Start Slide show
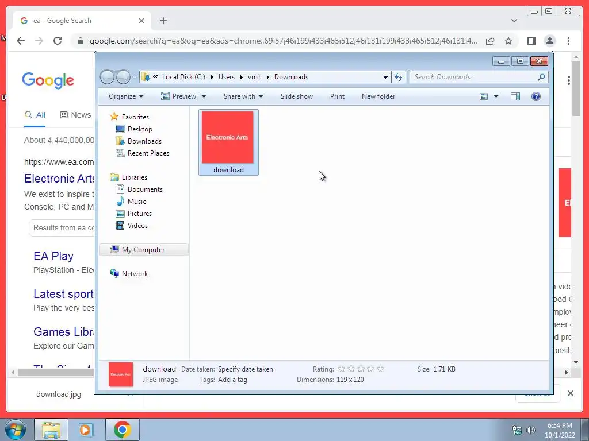This screenshot has width=589, height=441. point(296,96)
